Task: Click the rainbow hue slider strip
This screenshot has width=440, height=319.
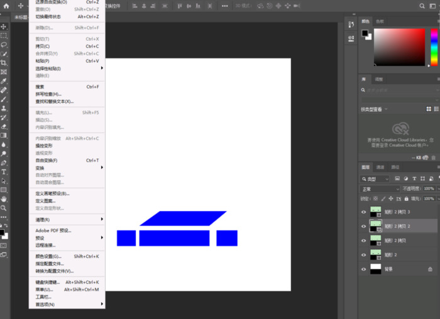Action: tap(434, 46)
